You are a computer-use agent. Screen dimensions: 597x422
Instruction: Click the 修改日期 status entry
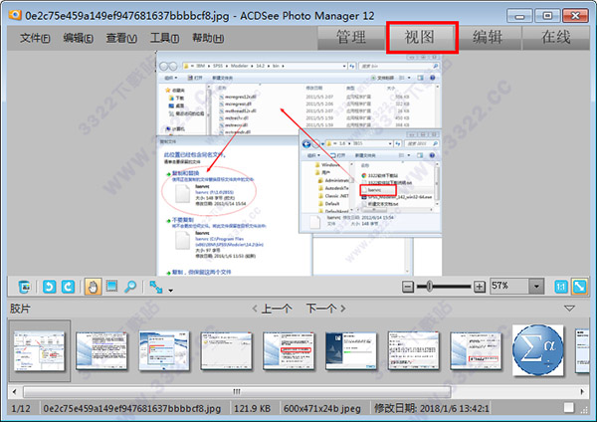432,409
